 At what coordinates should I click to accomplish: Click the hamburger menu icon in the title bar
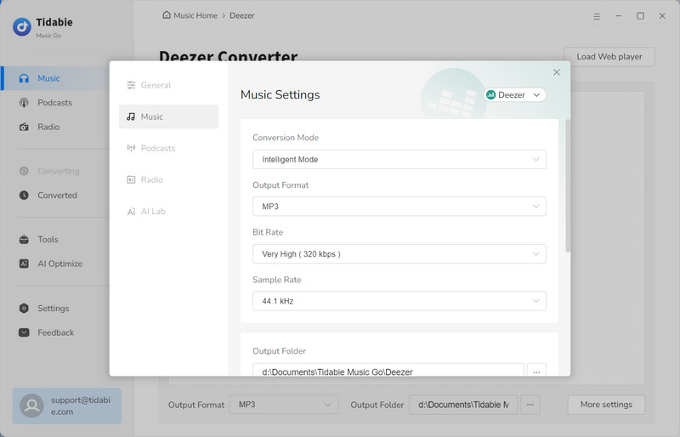[x=597, y=16]
